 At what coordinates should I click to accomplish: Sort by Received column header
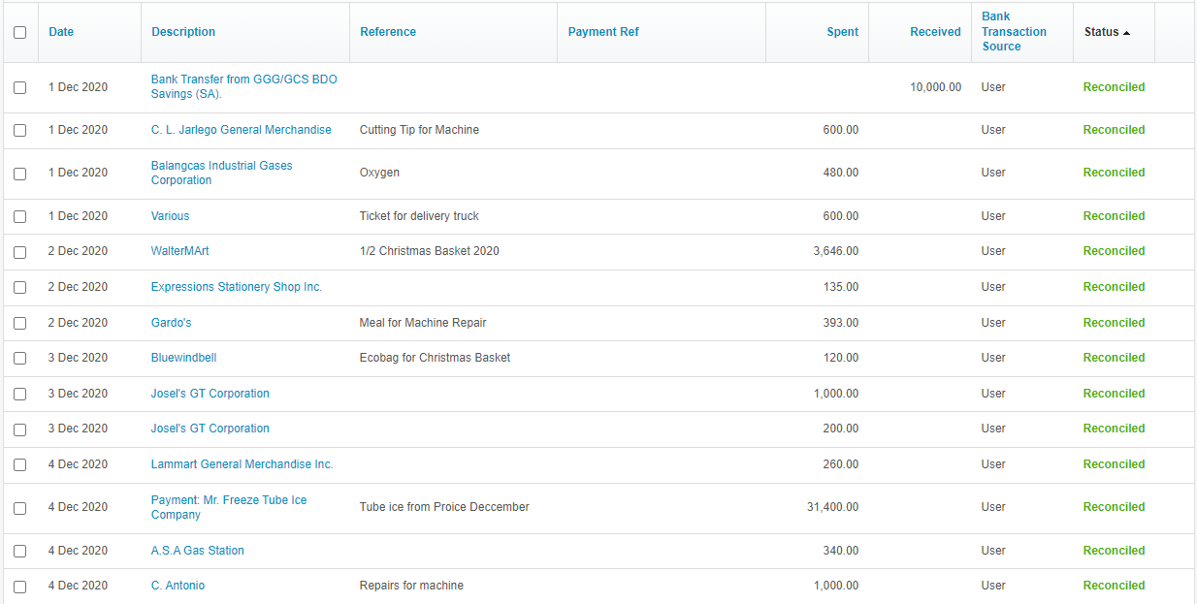935,32
